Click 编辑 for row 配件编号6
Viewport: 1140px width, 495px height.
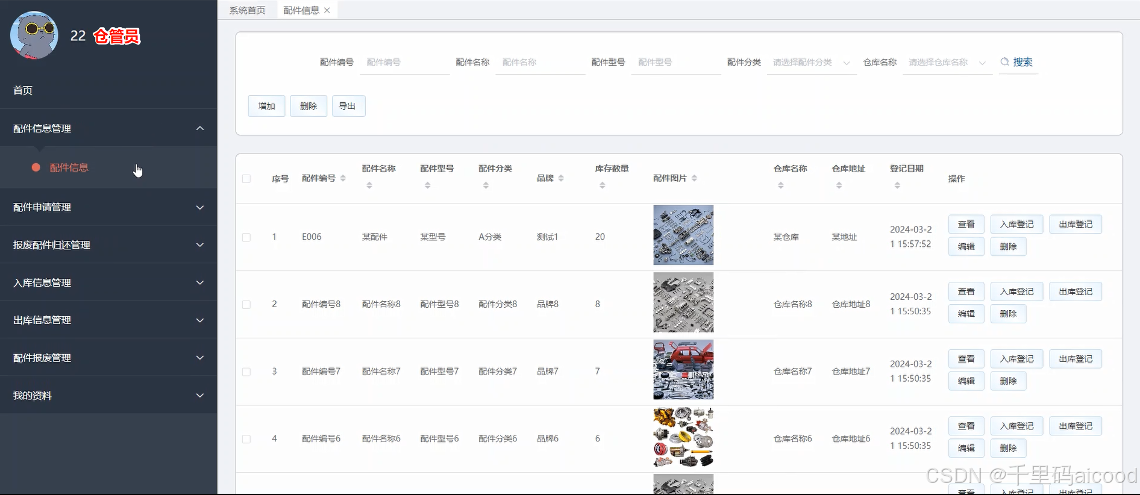click(966, 448)
